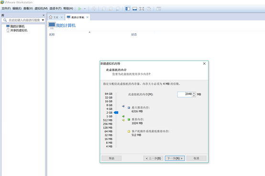Close the 我的计算机 tab
Viewport: 265px width, 176px height.
tap(88, 17)
